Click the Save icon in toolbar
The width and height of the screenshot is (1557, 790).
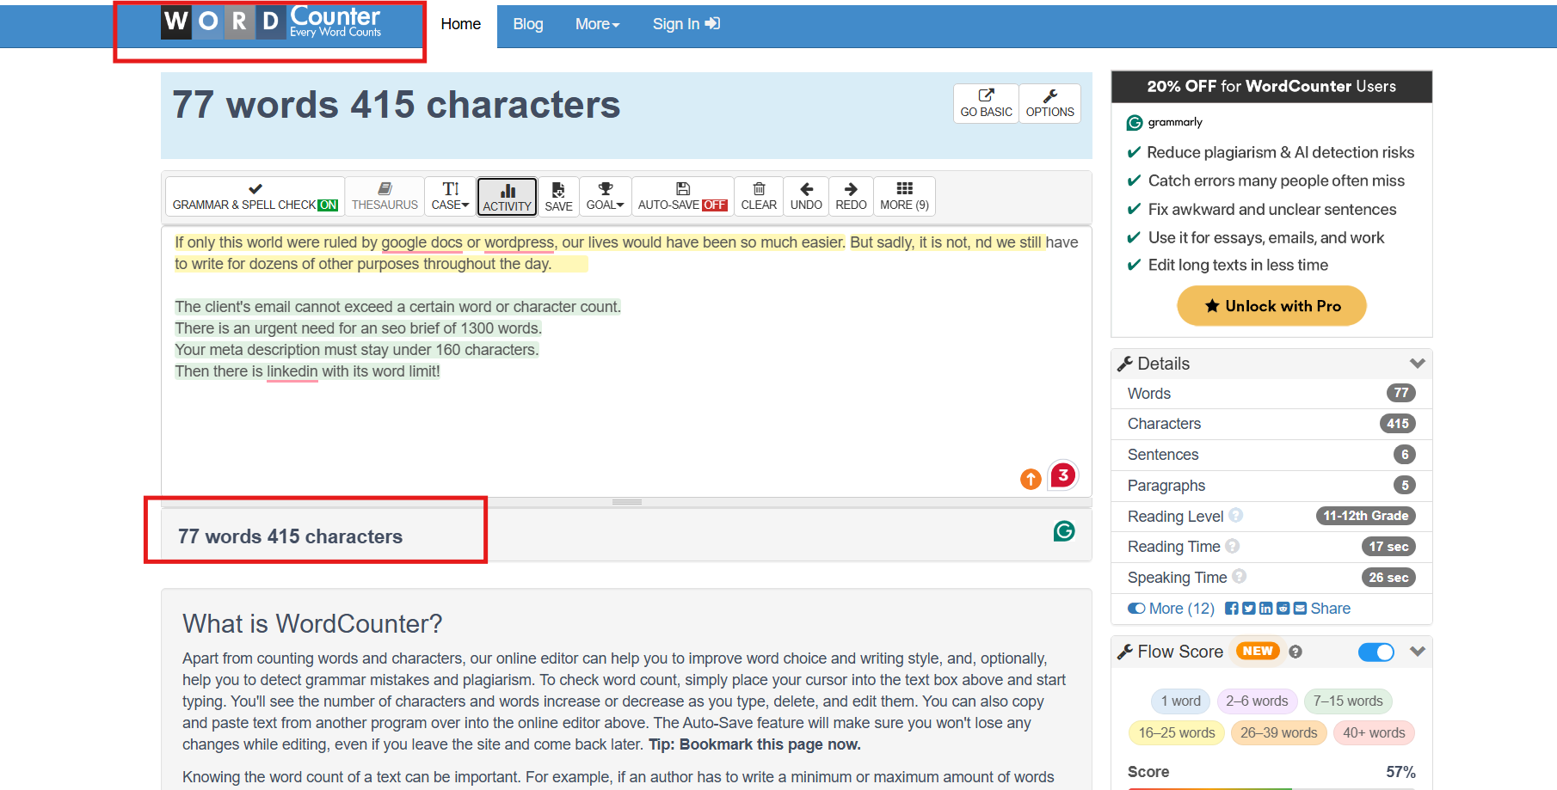point(558,196)
